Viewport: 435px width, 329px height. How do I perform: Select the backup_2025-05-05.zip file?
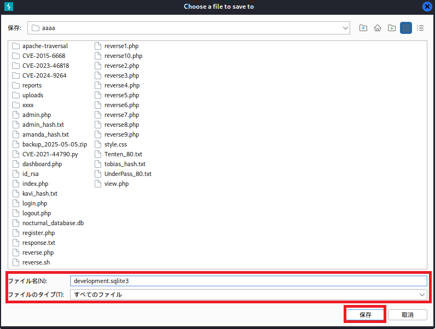54,144
